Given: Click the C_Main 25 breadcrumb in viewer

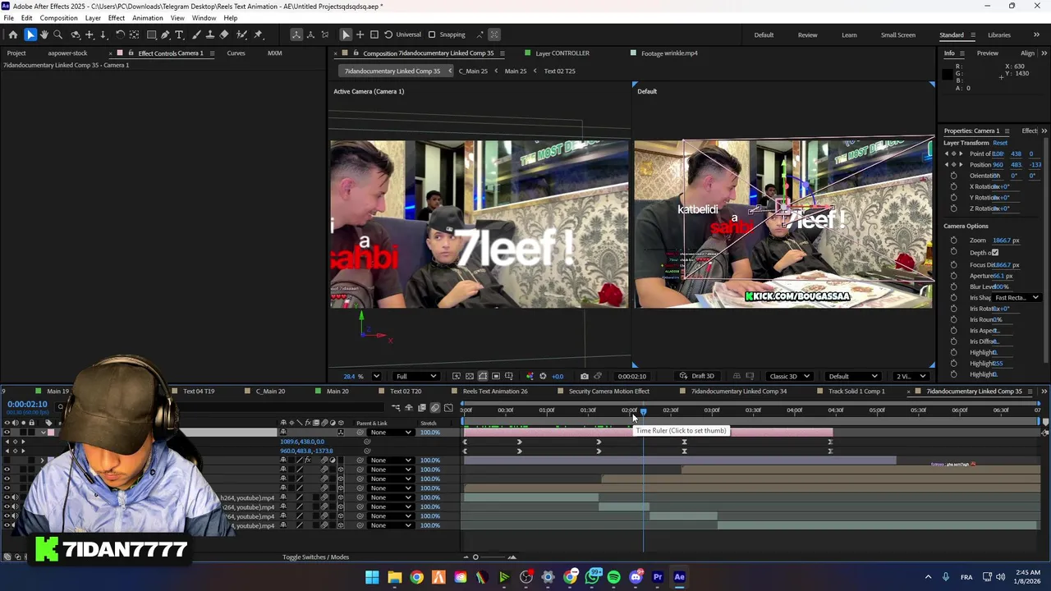Looking at the screenshot, I should click(x=473, y=71).
